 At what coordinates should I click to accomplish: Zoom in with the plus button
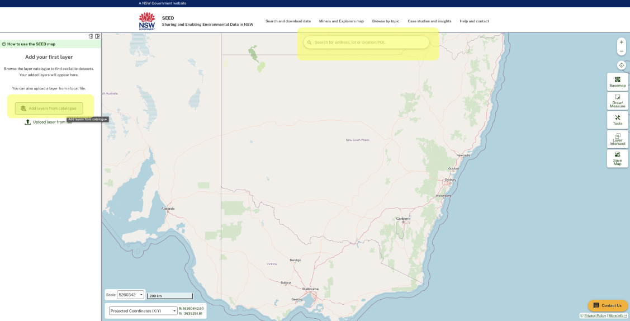click(621, 42)
